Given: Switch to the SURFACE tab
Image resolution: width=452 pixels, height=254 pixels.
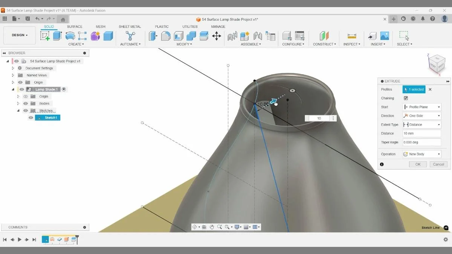Looking at the screenshot, I should [x=74, y=26].
